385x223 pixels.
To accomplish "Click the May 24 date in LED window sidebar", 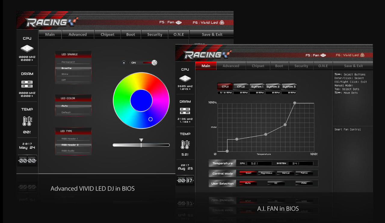I will click(x=27, y=148).
